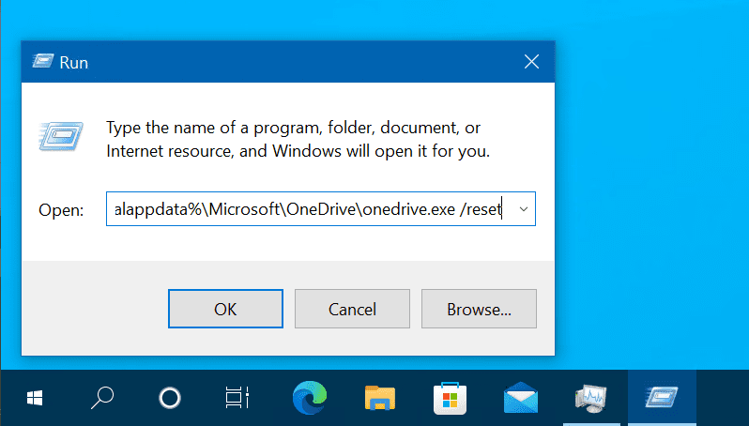Open Microsoft Store from the taskbar

coord(450,398)
